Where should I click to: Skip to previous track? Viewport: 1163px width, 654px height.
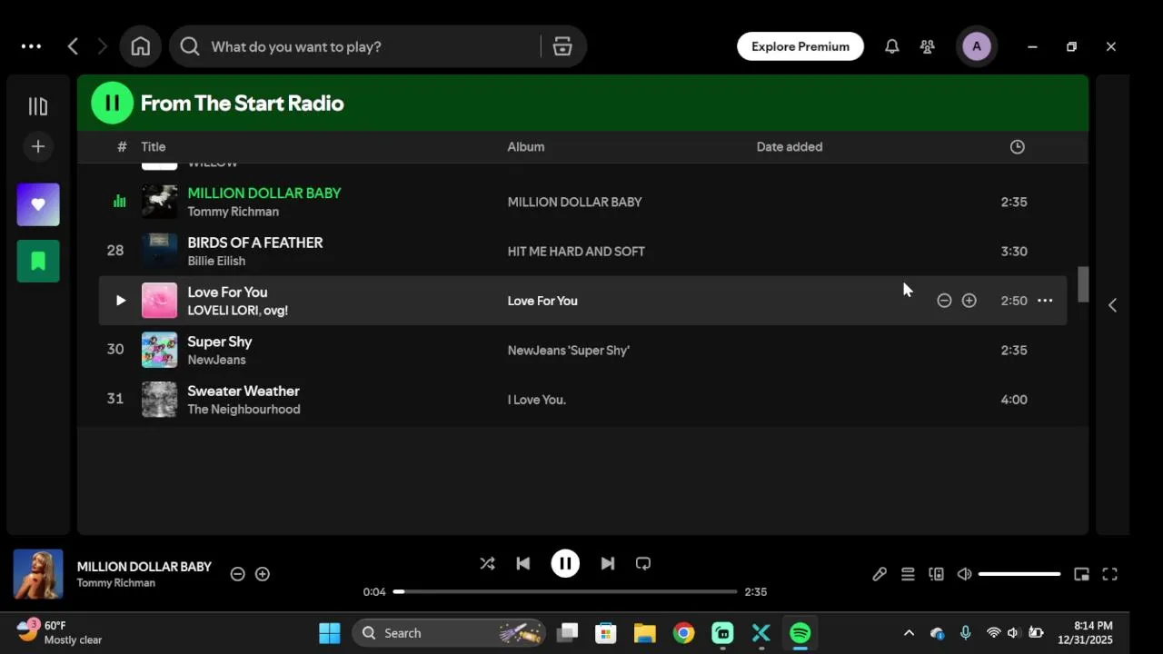coord(522,563)
